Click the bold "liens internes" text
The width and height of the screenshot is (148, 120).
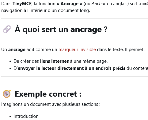[55, 61]
